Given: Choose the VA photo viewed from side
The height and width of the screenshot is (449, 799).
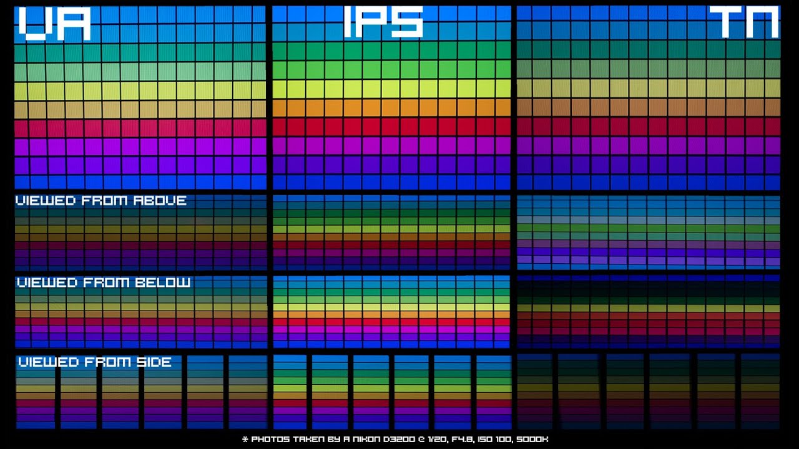Looking at the screenshot, I should (x=142, y=392).
